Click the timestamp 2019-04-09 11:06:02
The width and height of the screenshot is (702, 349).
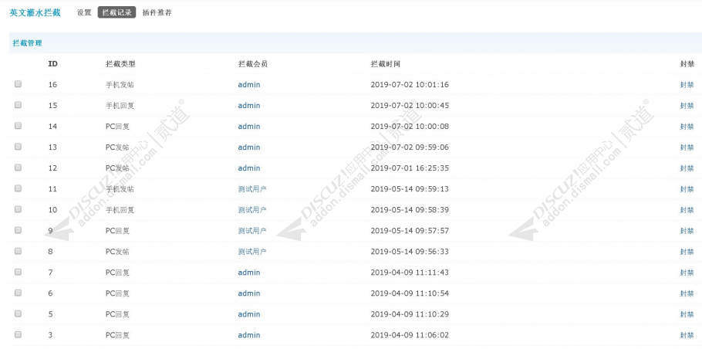coord(410,335)
